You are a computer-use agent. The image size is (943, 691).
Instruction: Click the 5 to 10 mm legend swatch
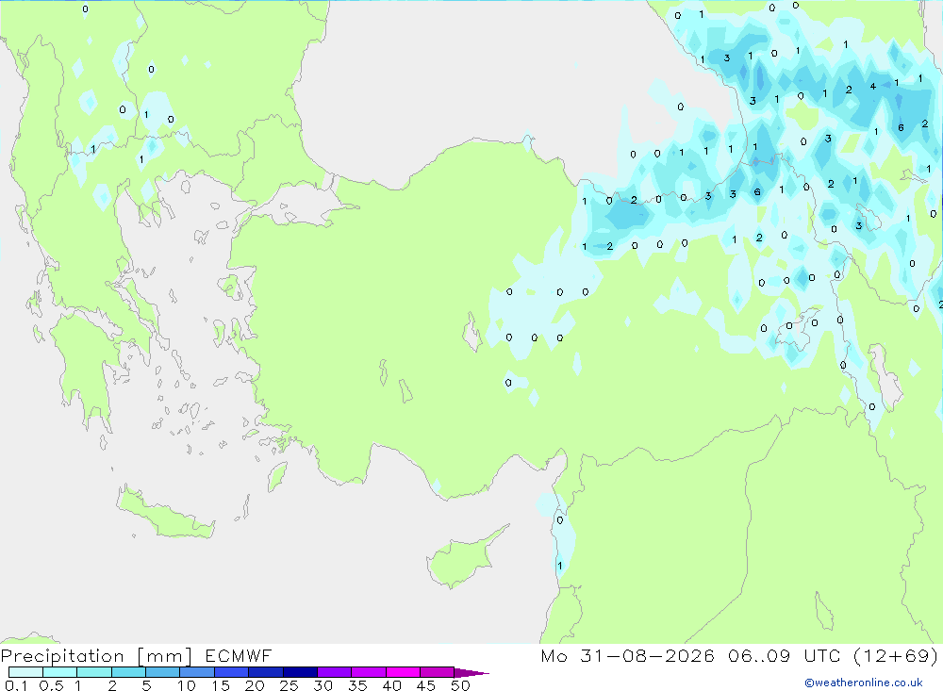[163, 672]
